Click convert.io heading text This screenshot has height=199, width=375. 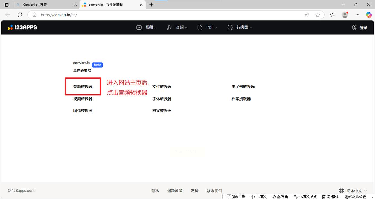82,63
